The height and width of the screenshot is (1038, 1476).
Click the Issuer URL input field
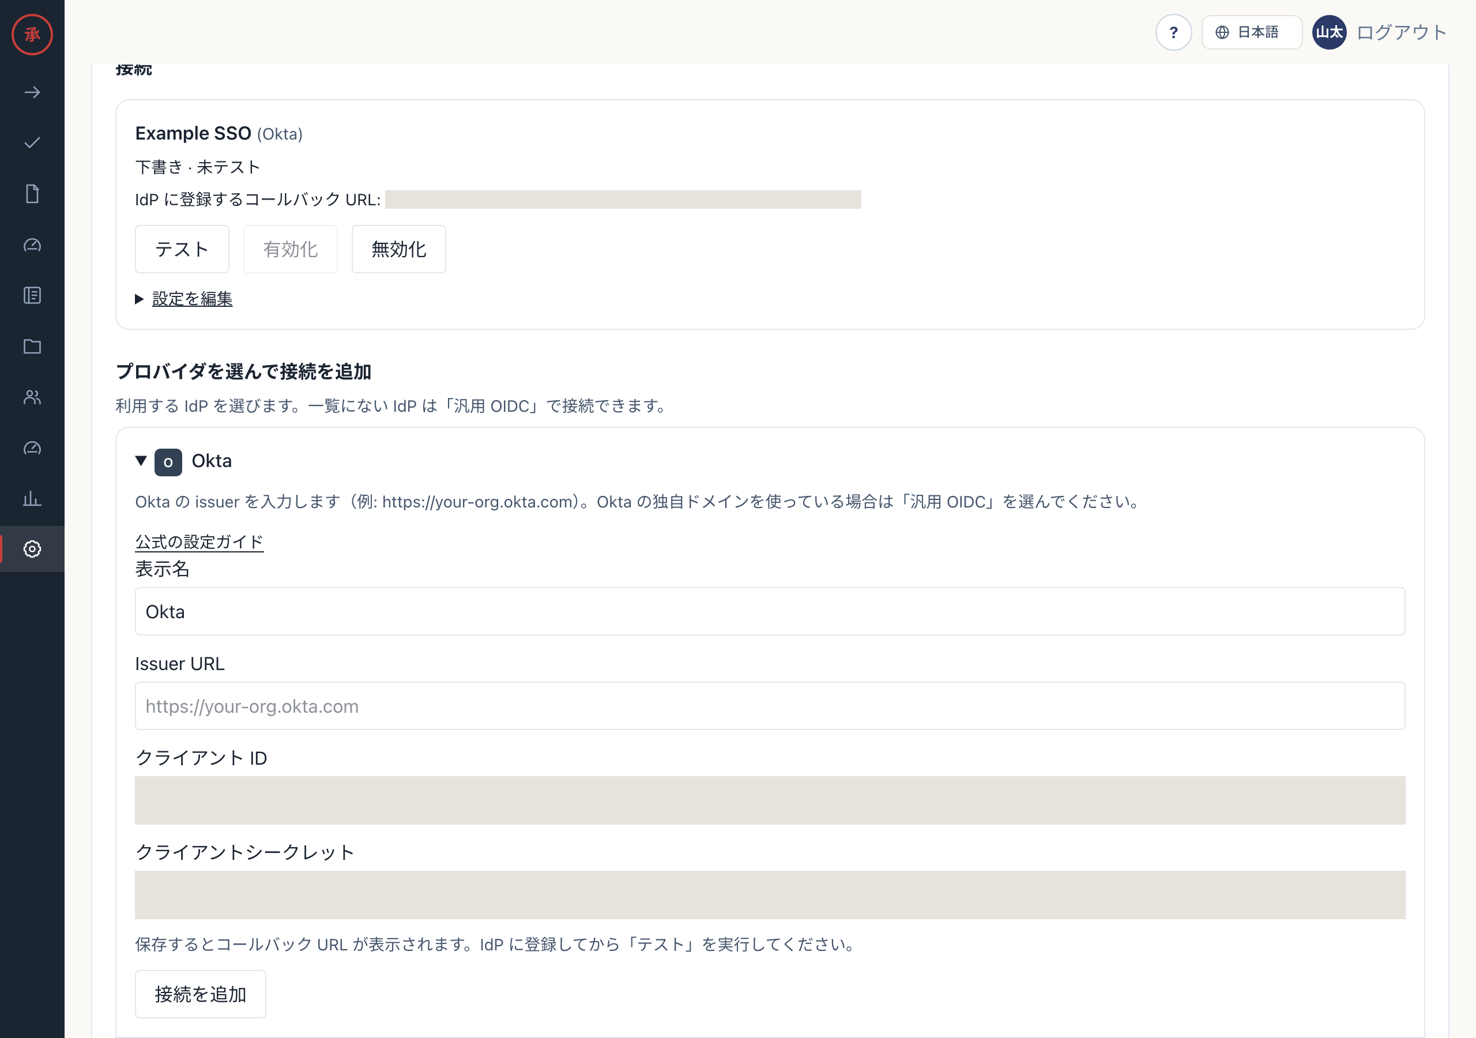click(770, 705)
